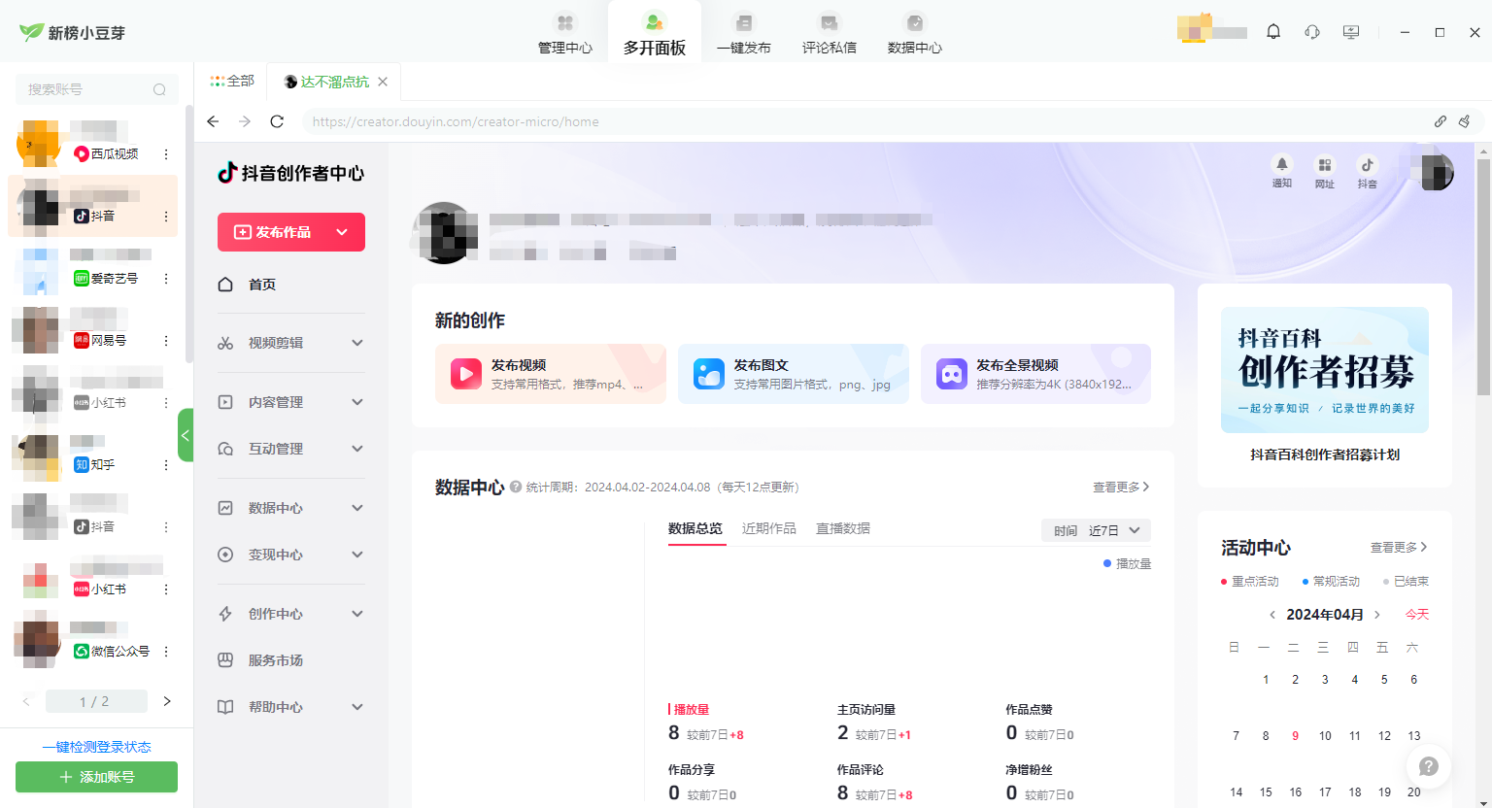Collapse the account sidebar with green handle

tap(186, 435)
